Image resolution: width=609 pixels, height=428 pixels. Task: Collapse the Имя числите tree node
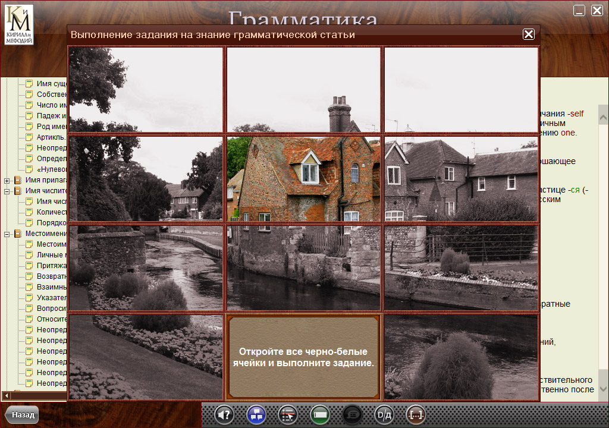click(x=7, y=191)
